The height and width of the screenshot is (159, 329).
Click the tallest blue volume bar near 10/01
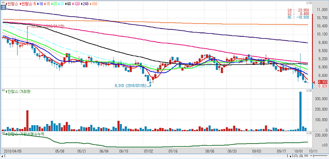coord(300,111)
